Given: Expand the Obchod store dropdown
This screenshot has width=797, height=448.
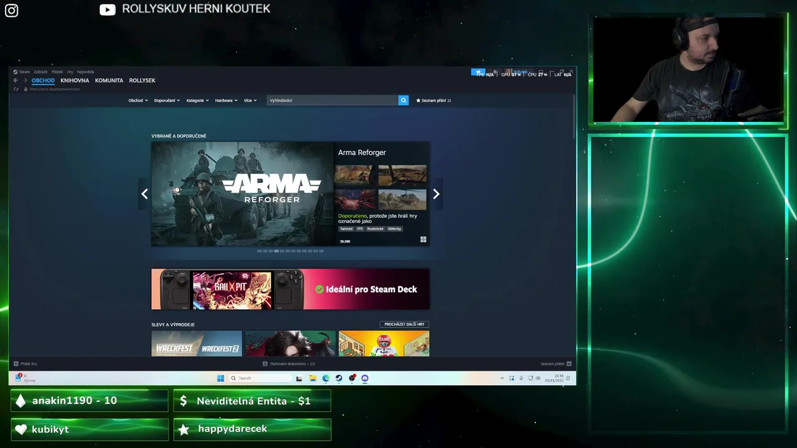Looking at the screenshot, I should tap(138, 100).
